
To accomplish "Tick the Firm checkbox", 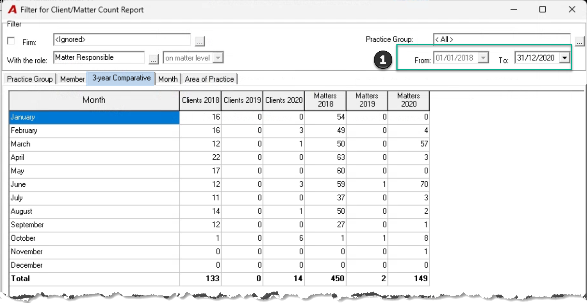I will 11,41.
